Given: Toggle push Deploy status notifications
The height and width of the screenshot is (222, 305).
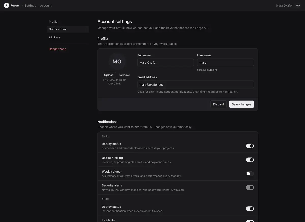Looking at the screenshot, I should coord(250,209).
